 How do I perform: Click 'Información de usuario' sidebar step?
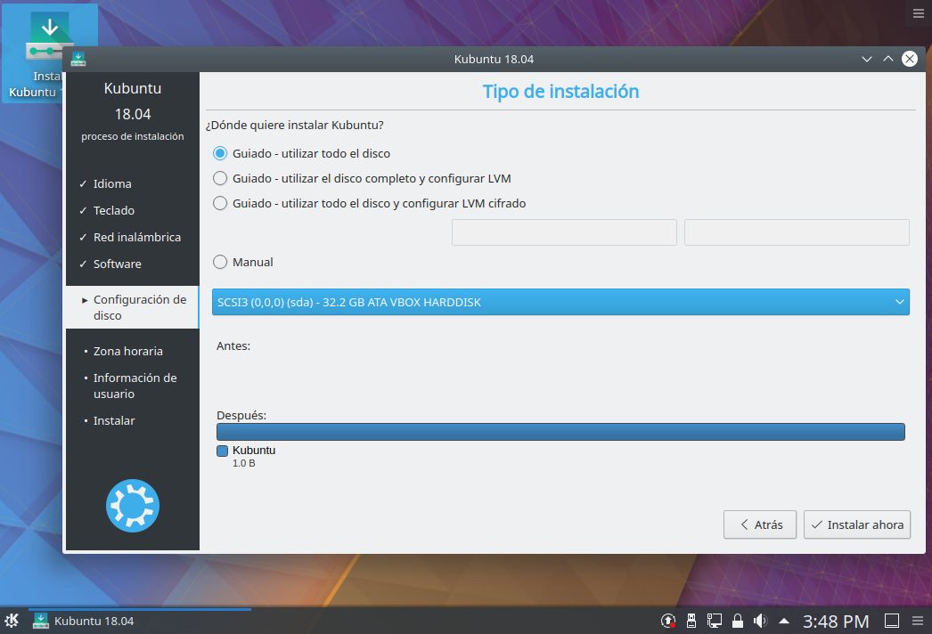tap(135, 386)
